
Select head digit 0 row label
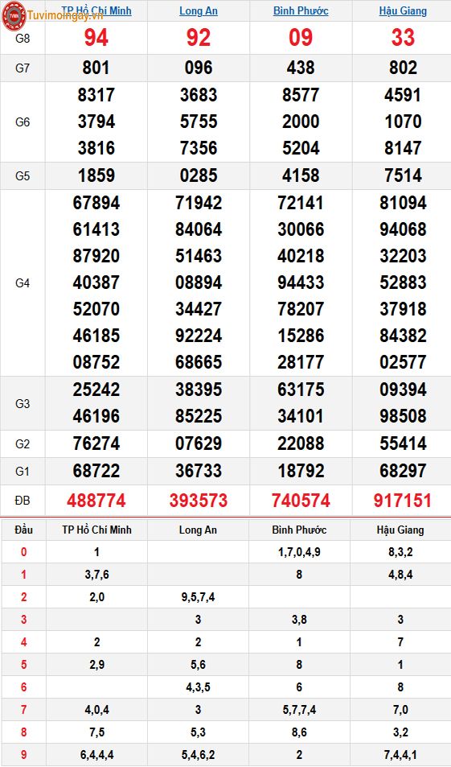tap(23, 552)
